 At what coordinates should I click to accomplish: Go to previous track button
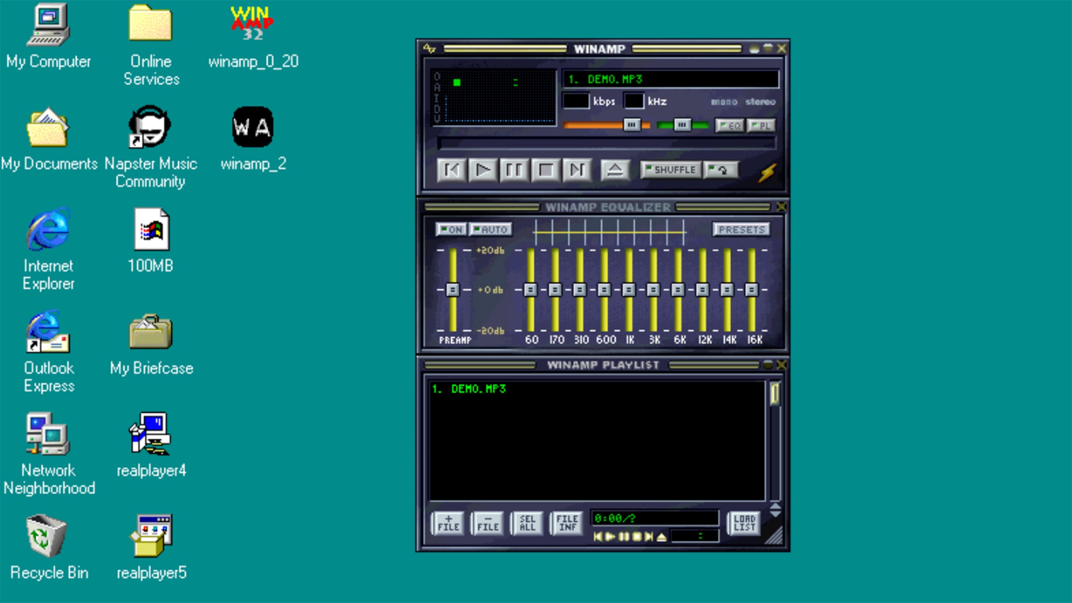coord(451,170)
